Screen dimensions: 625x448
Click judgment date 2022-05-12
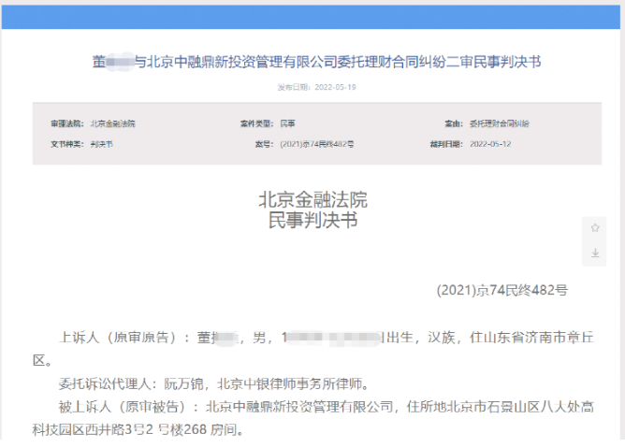click(x=490, y=144)
